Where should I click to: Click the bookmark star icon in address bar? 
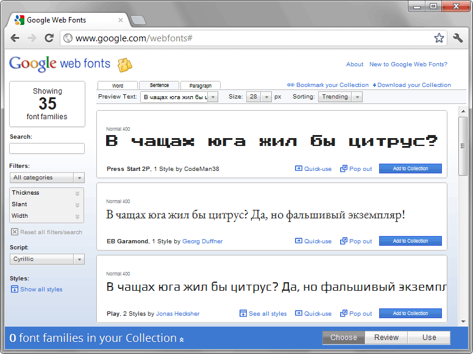(x=439, y=38)
